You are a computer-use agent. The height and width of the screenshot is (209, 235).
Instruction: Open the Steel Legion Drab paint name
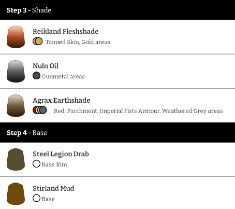[x=61, y=154]
